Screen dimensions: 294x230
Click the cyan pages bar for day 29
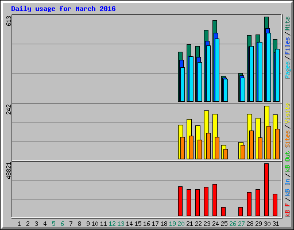point(260,72)
